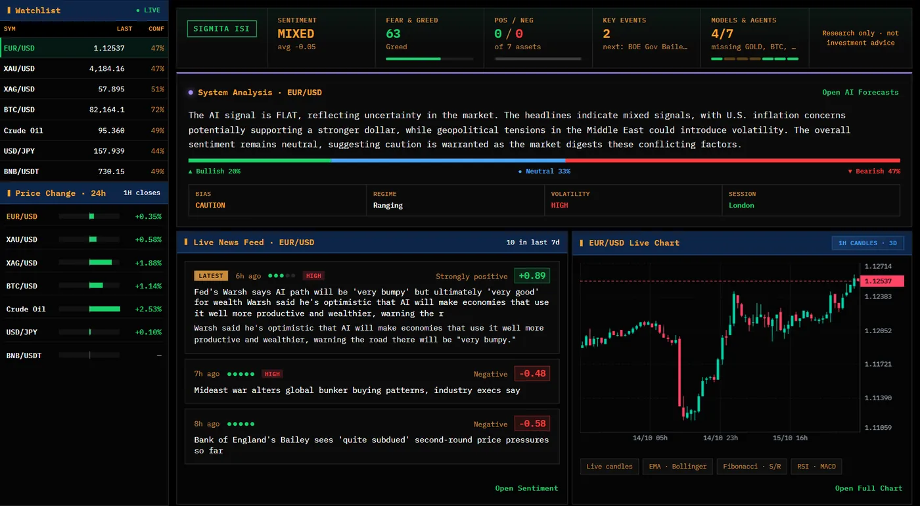The width and height of the screenshot is (920, 506).
Task: Open Bank of England's Bailey headline
Action: point(371,446)
